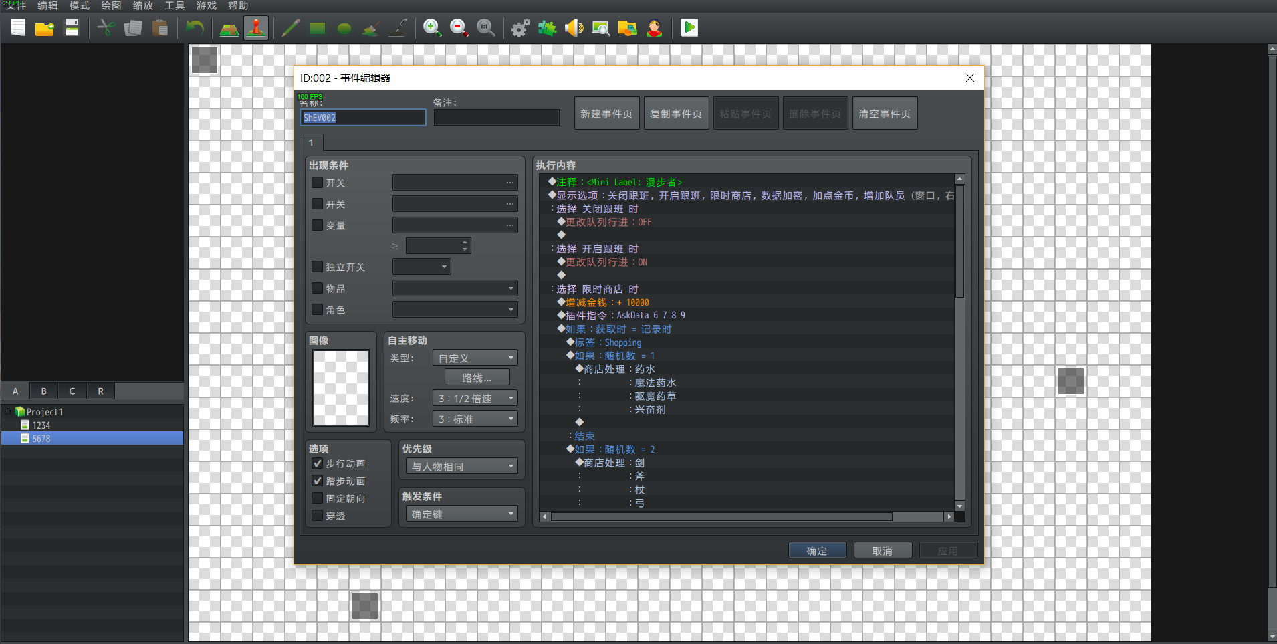Open Plugin Manager puzzle icon

pos(547,28)
